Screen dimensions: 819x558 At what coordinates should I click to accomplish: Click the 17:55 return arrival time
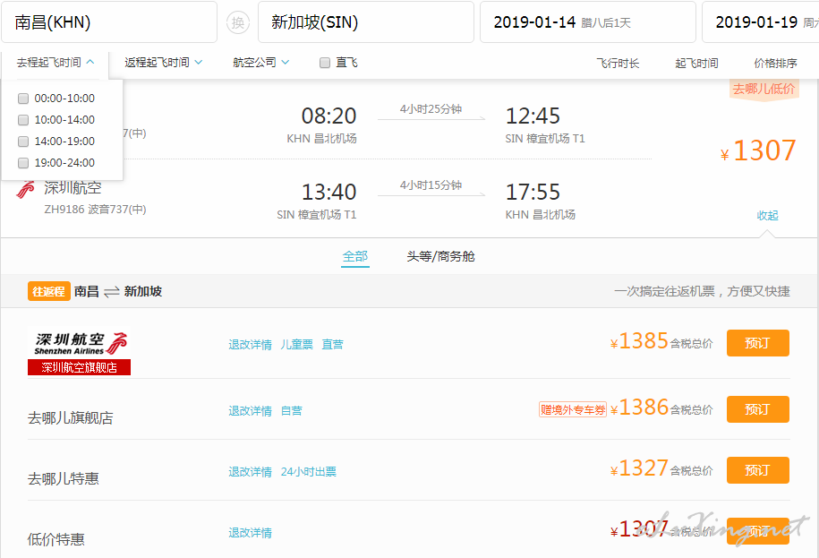point(533,193)
